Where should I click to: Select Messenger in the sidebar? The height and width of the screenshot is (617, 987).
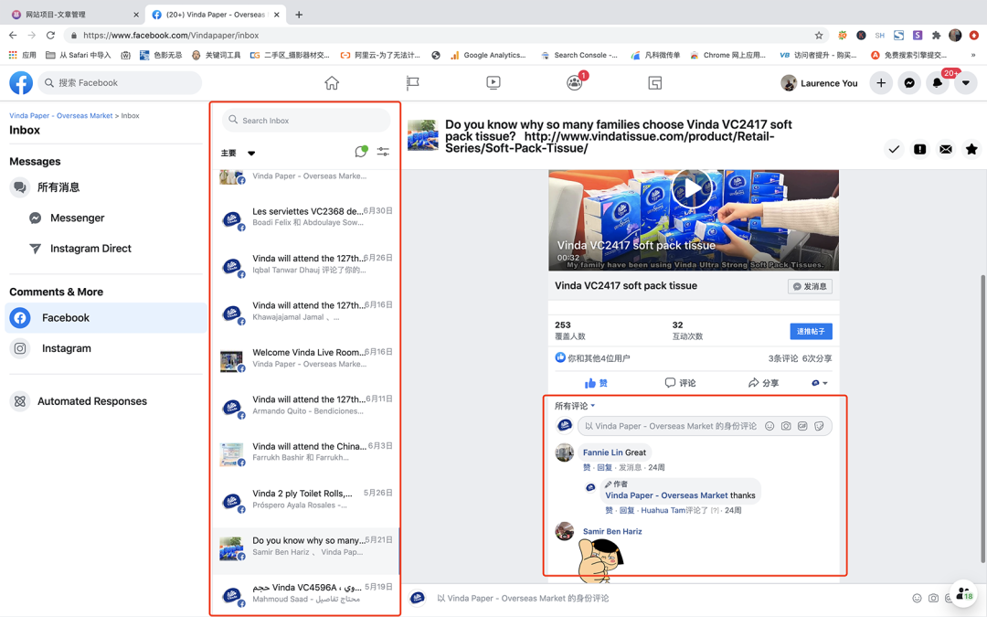click(106, 218)
